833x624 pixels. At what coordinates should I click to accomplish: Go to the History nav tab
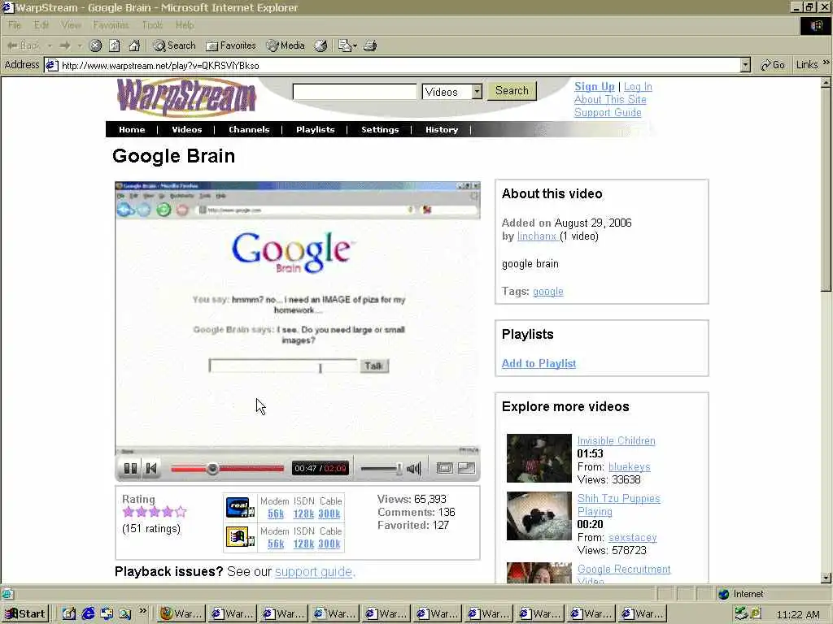442,129
